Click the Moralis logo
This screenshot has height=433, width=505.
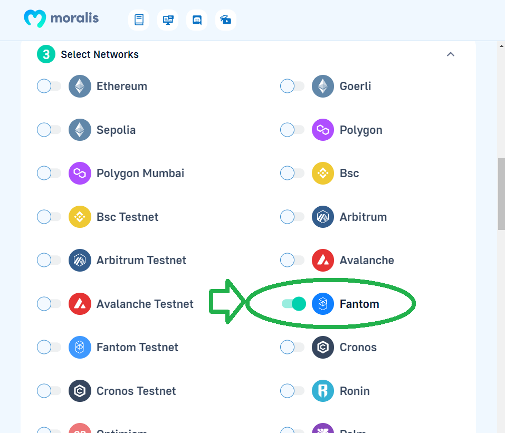click(x=61, y=18)
